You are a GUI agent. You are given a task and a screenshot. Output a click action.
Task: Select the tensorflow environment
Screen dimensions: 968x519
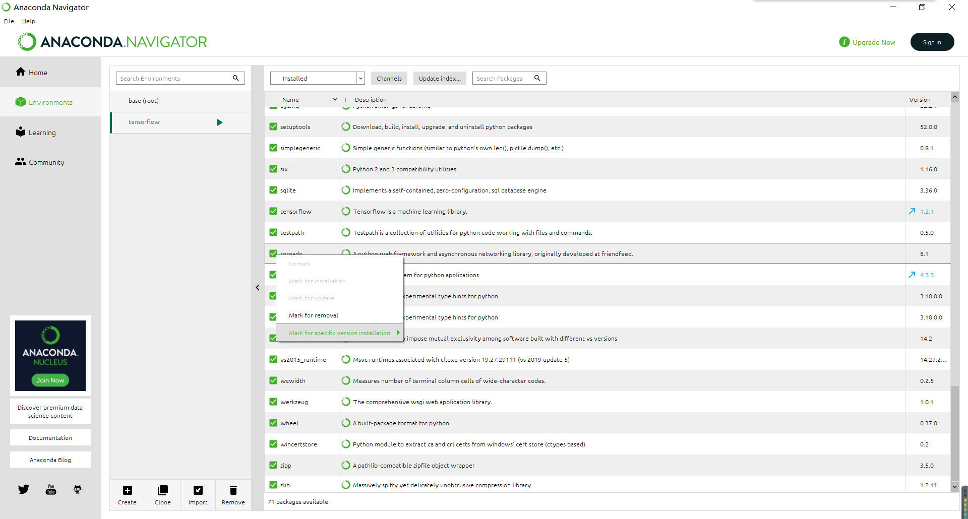click(x=180, y=122)
